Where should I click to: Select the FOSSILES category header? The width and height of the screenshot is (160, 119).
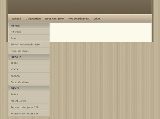click(x=29, y=57)
